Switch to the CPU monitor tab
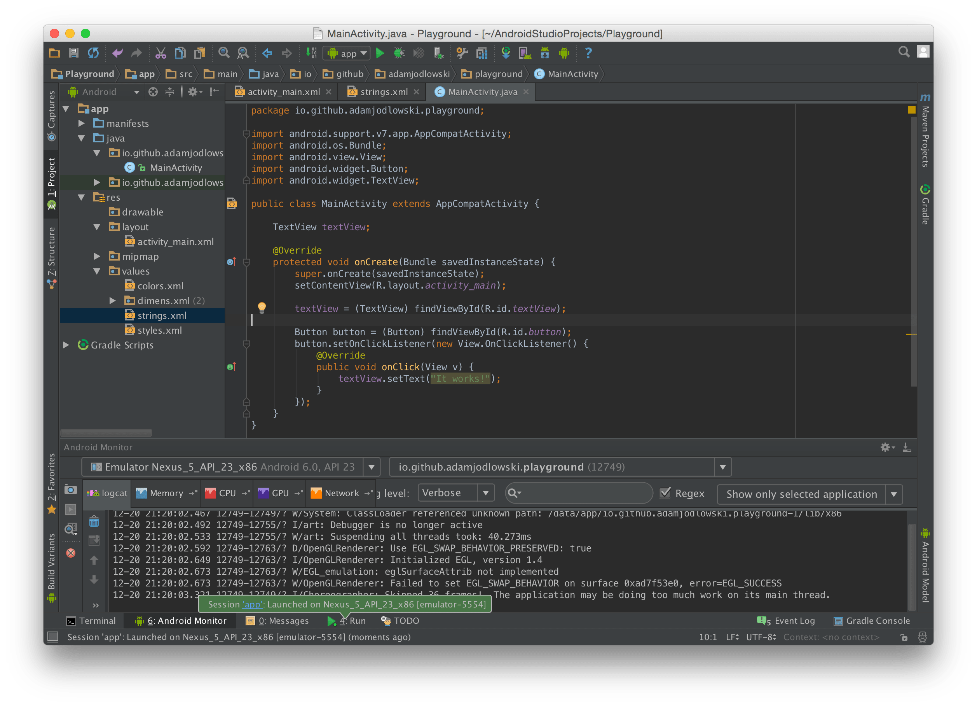Image resolution: width=977 pixels, height=707 pixels. (227, 493)
